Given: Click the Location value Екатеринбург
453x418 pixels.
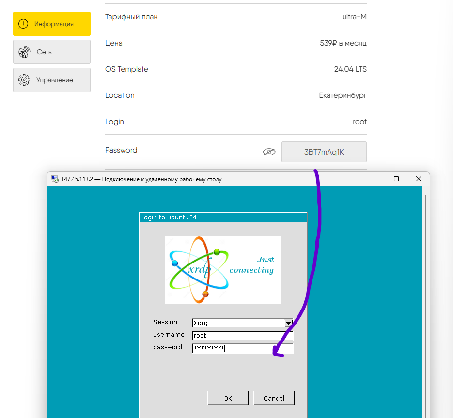Looking at the screenshot, I should coord(343,95).
